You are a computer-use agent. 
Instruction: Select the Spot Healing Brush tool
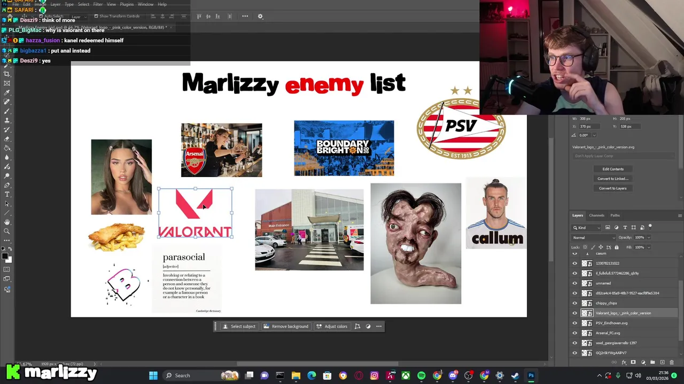(x=7, y=102)
